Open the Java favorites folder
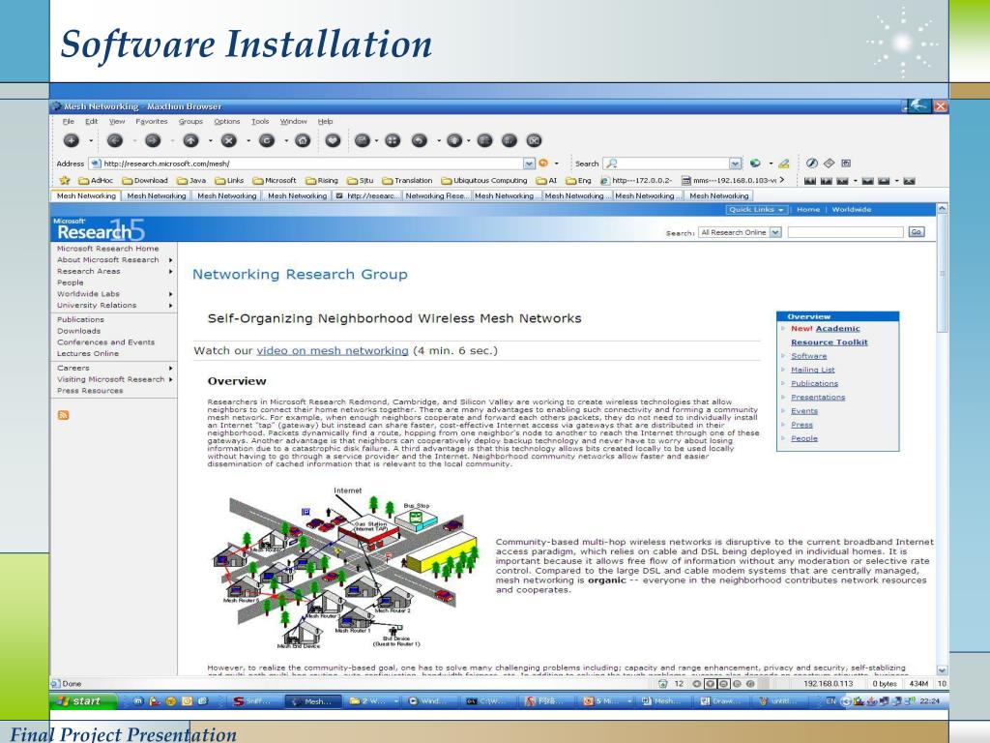This screenshot has width=990, height=743. tap(191, 181)
